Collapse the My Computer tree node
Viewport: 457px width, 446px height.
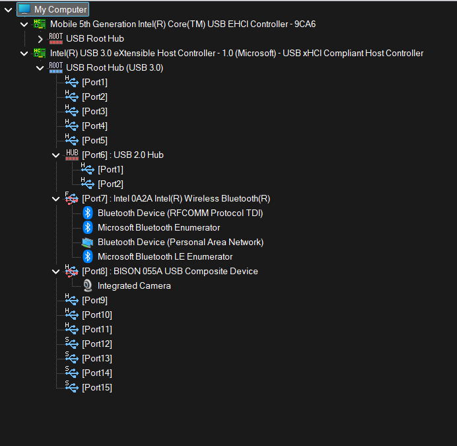tap(8, 10)
